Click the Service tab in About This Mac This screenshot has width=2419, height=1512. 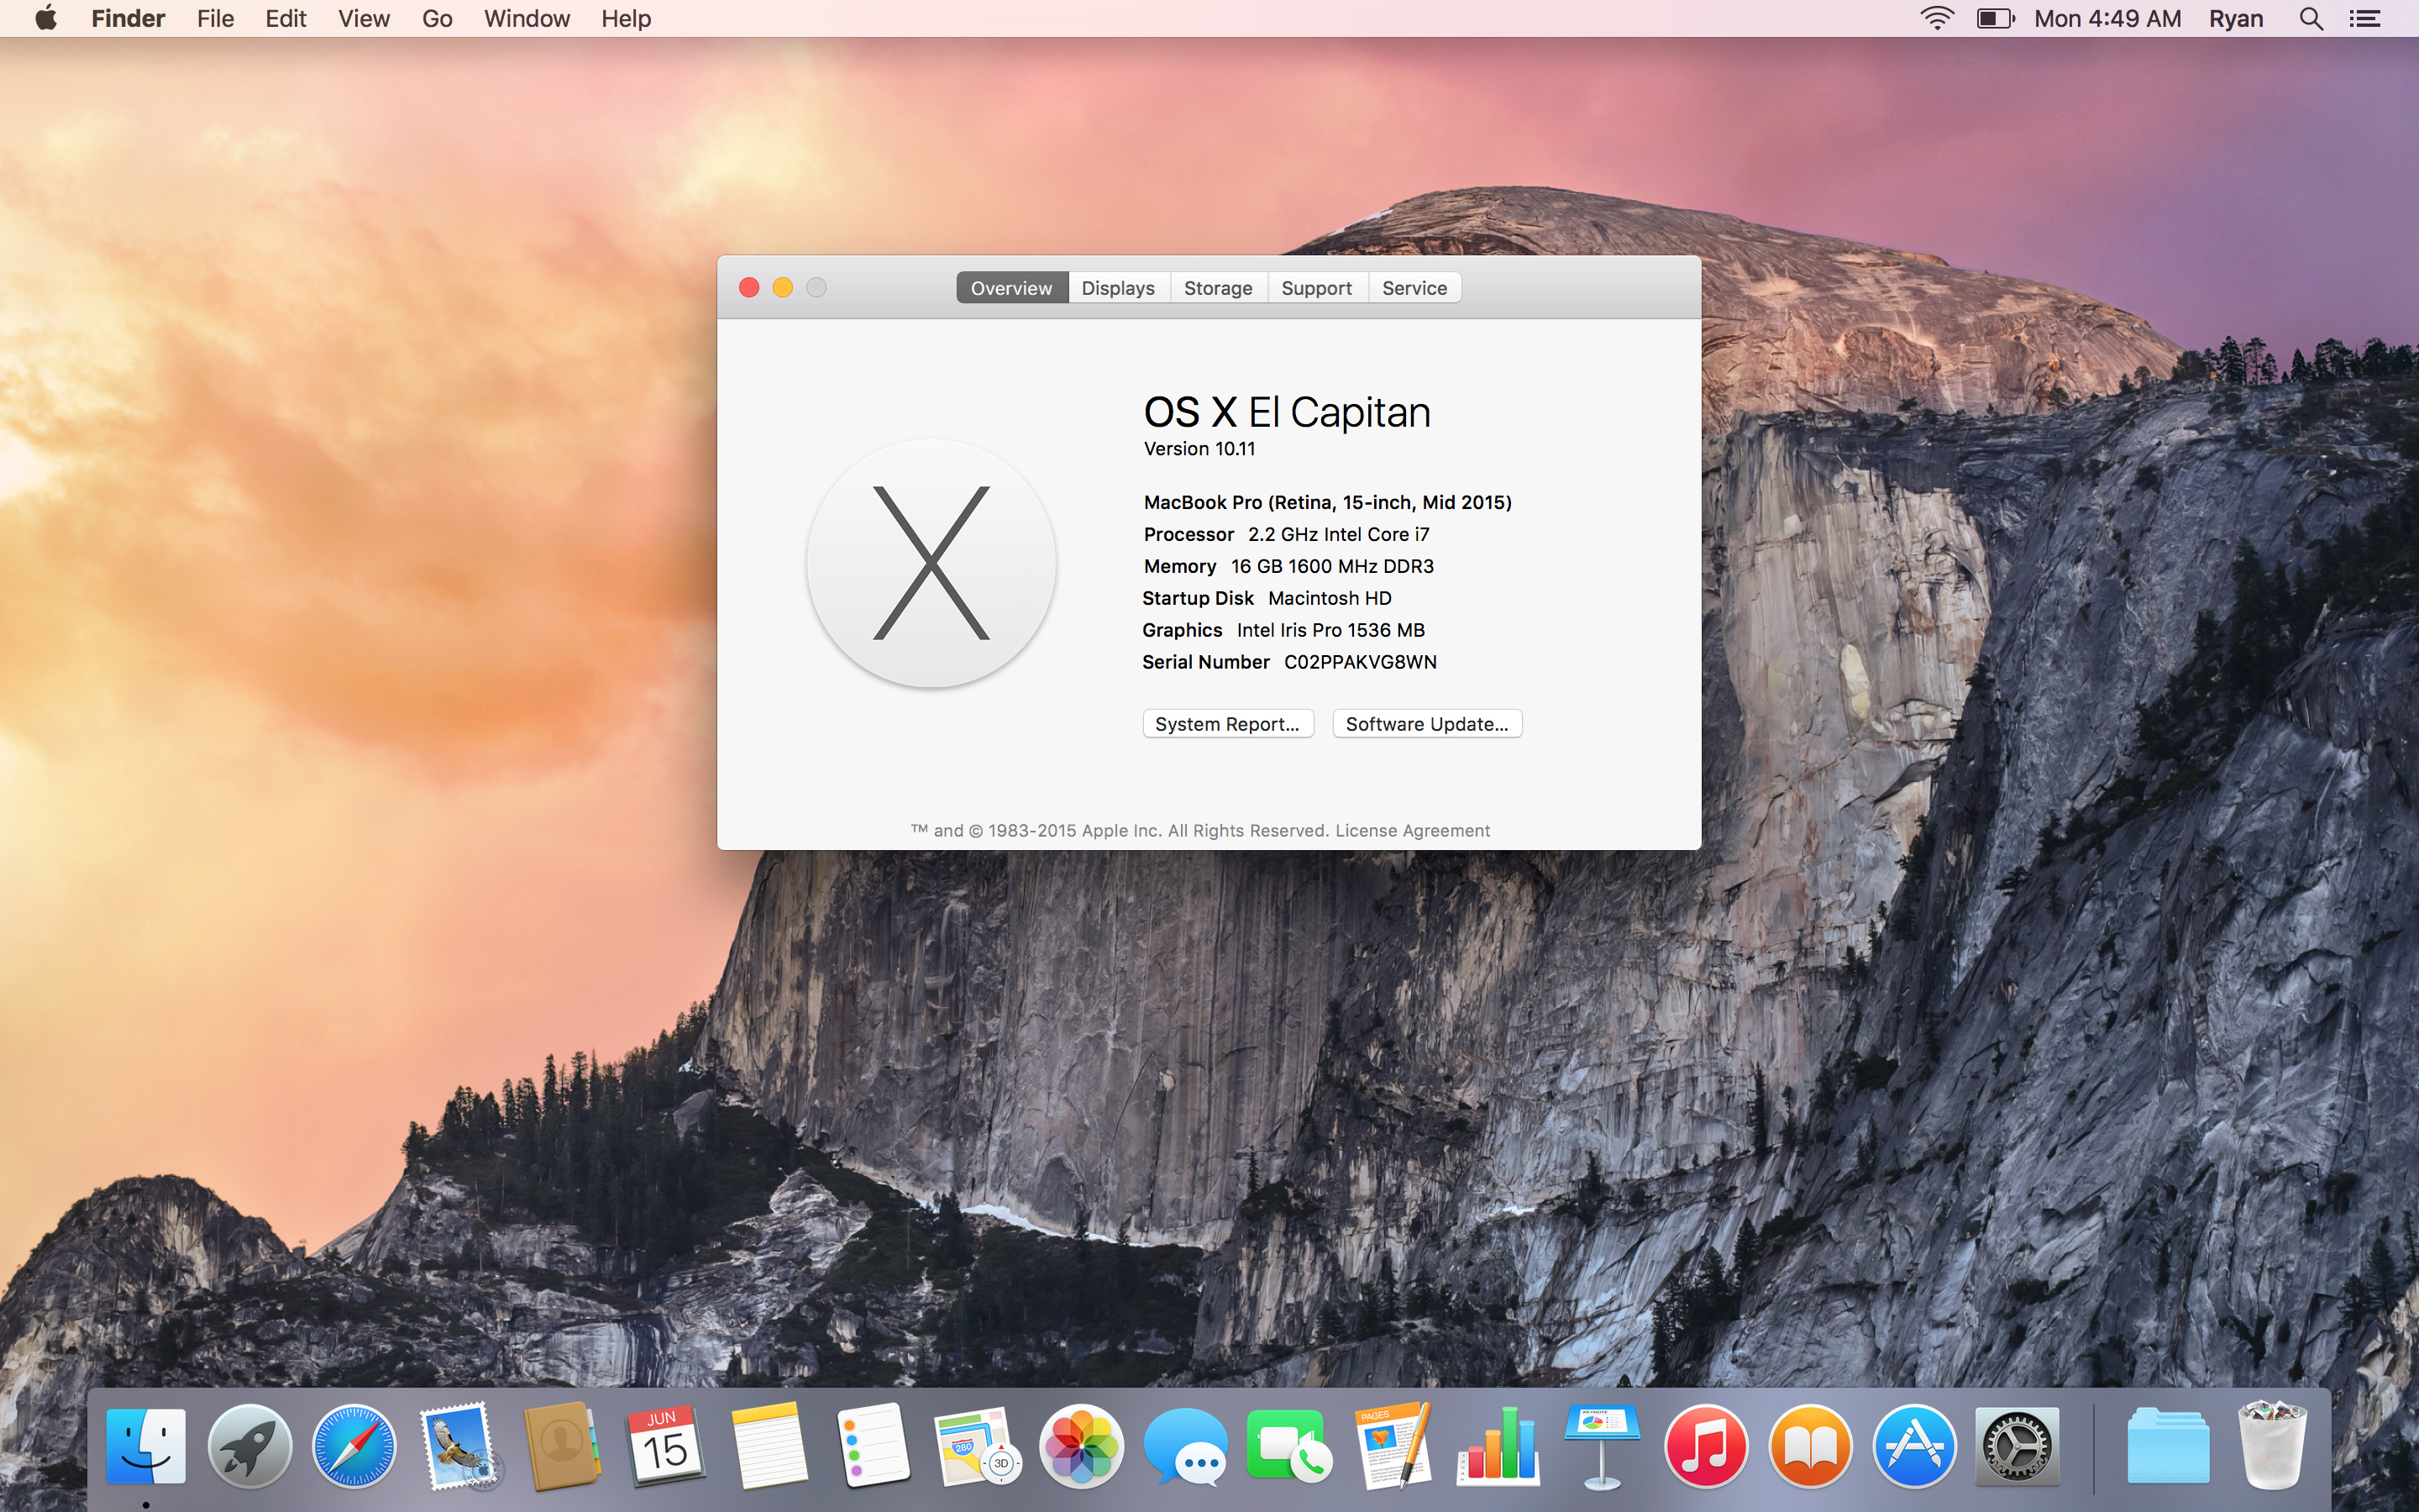click(1414, 287)
